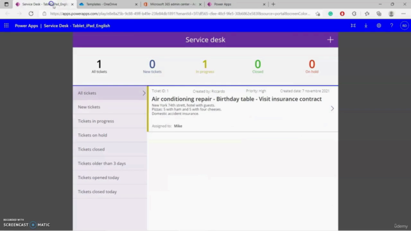Click the Priority: High text

tap(256, 91)
